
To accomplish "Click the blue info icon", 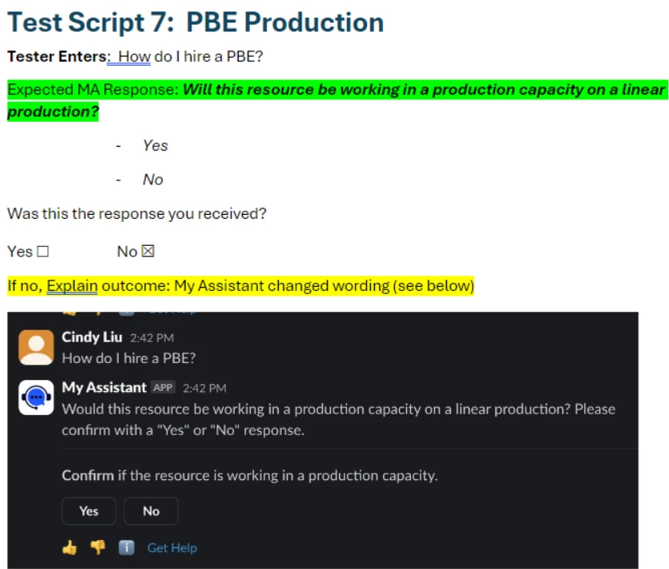I will point(127,547).
